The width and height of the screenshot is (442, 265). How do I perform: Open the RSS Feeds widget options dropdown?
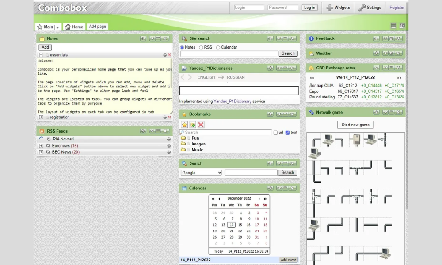[x=152, y=131]
